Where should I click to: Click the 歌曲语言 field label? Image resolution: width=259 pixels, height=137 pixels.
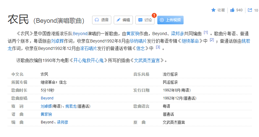pos(141,106)
